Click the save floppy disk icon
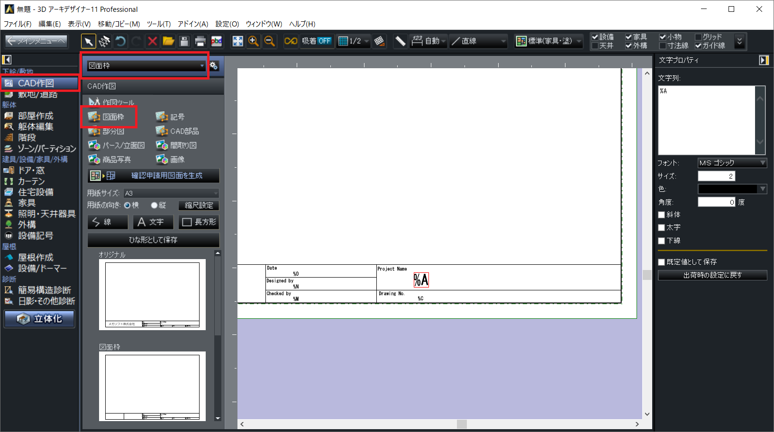This screenshot has height=432, width=774. (x=184, y=41)
